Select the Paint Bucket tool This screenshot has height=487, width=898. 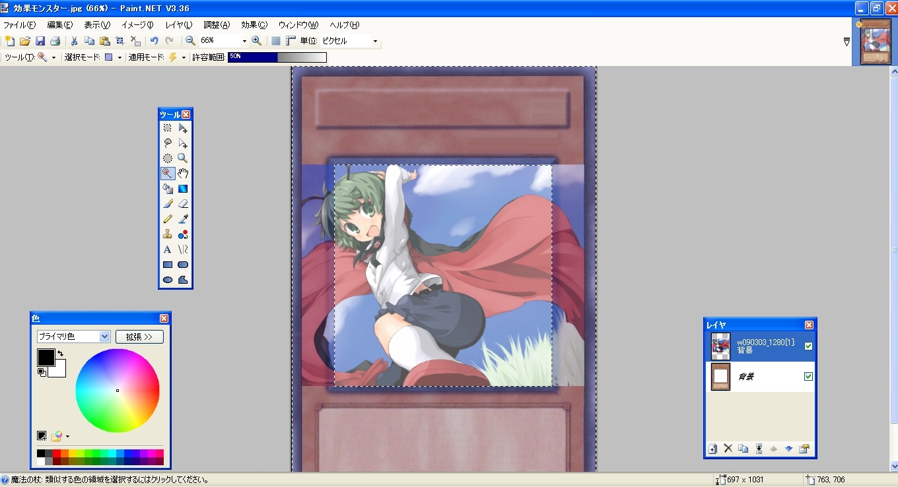coord(168,189)
